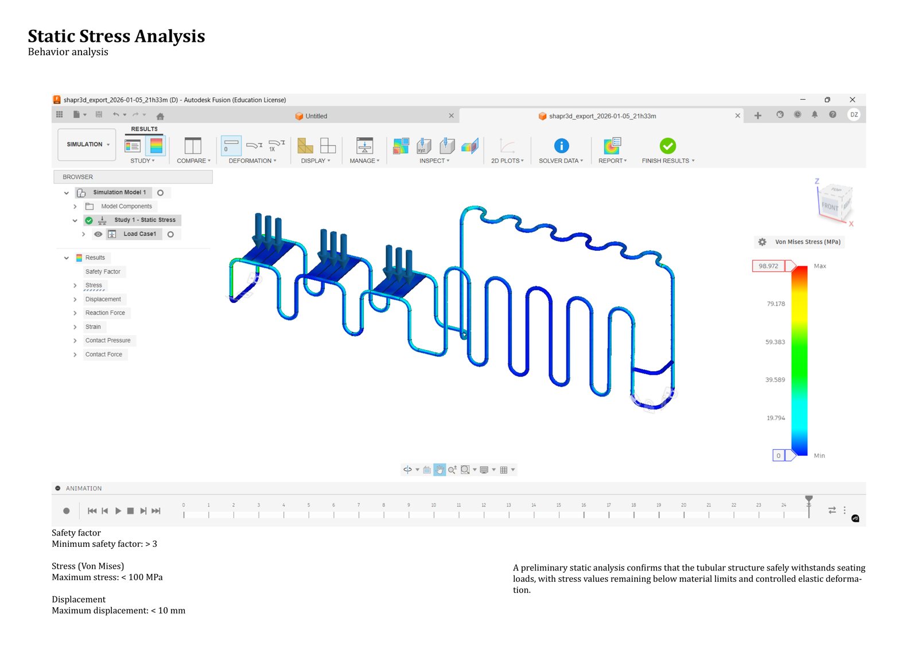Screen dimensions: 918x649
Task: Click the animation timeline playhead marker
Action: tap(809, 499)
